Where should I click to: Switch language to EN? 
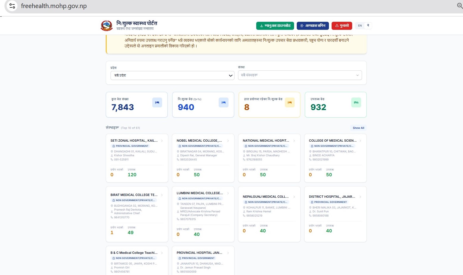(360, 26)
